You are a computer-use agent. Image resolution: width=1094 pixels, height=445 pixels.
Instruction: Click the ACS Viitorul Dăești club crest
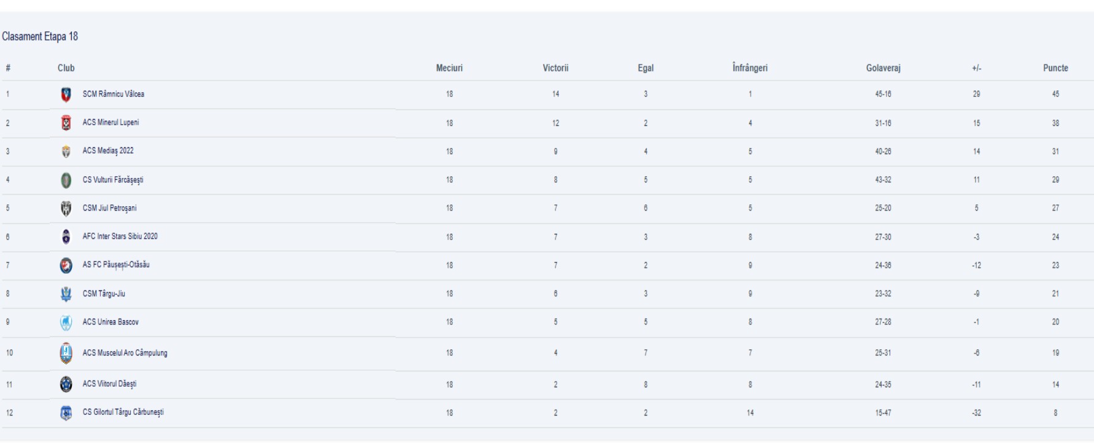click(x=66, y=384)
